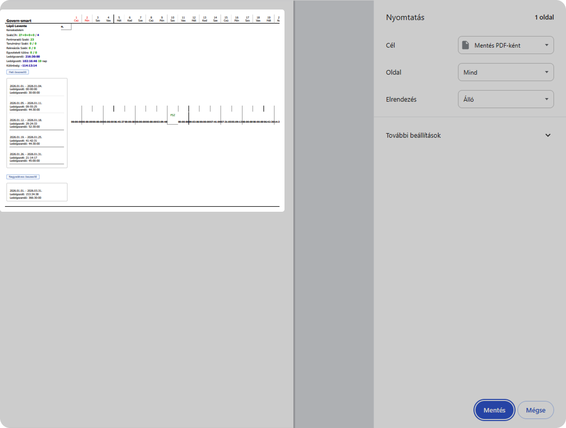Expand További beállítások with the chevron
The height and width of the screenshot is (428, 566).
548,135
